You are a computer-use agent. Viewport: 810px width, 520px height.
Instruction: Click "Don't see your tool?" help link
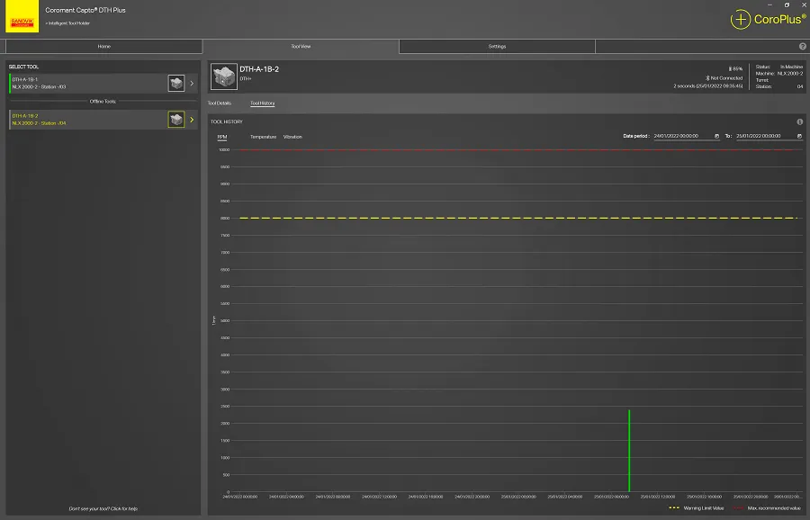pyautogui.click(x=103, y=508)
